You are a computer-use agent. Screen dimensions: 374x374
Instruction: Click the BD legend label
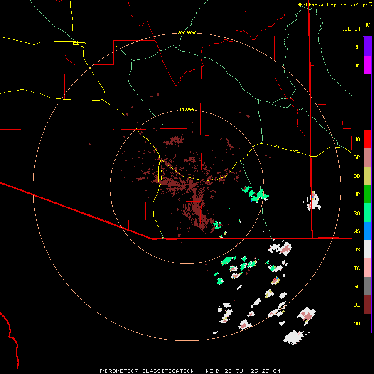[x=357, y=176]
